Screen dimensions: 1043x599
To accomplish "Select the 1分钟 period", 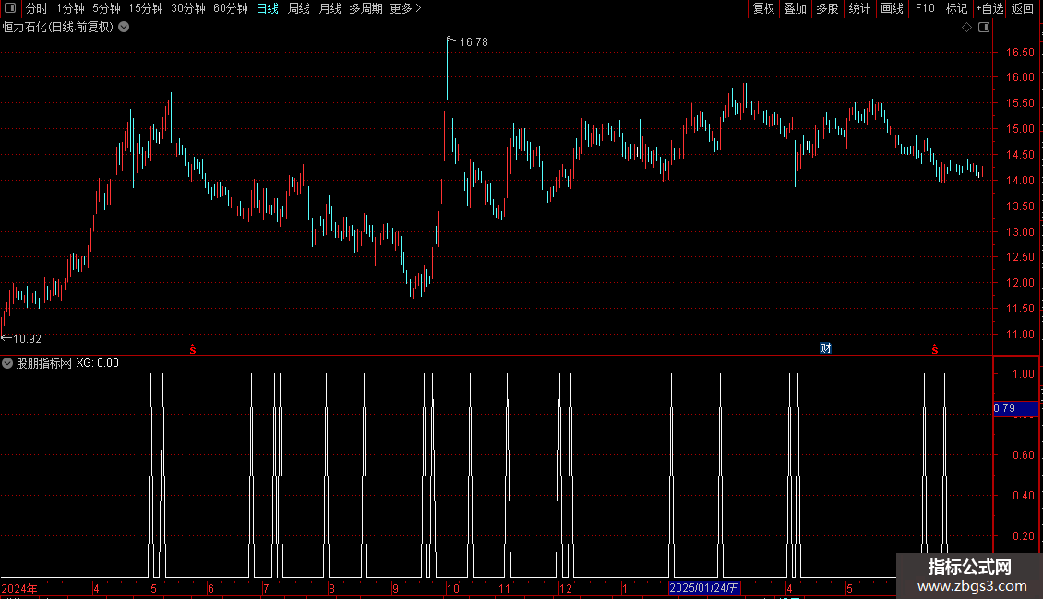I will point(70,8).
